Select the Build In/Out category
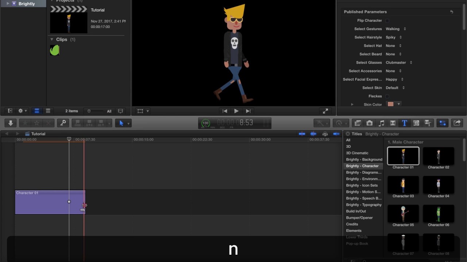The height and width of the screenshot is (262, 467). pyautogui.click(x=356, y=211)
